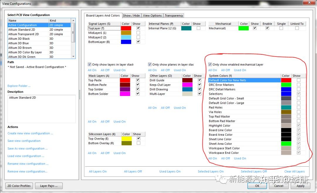Open Internal Plane 12 teal swatch

point(186,28)
